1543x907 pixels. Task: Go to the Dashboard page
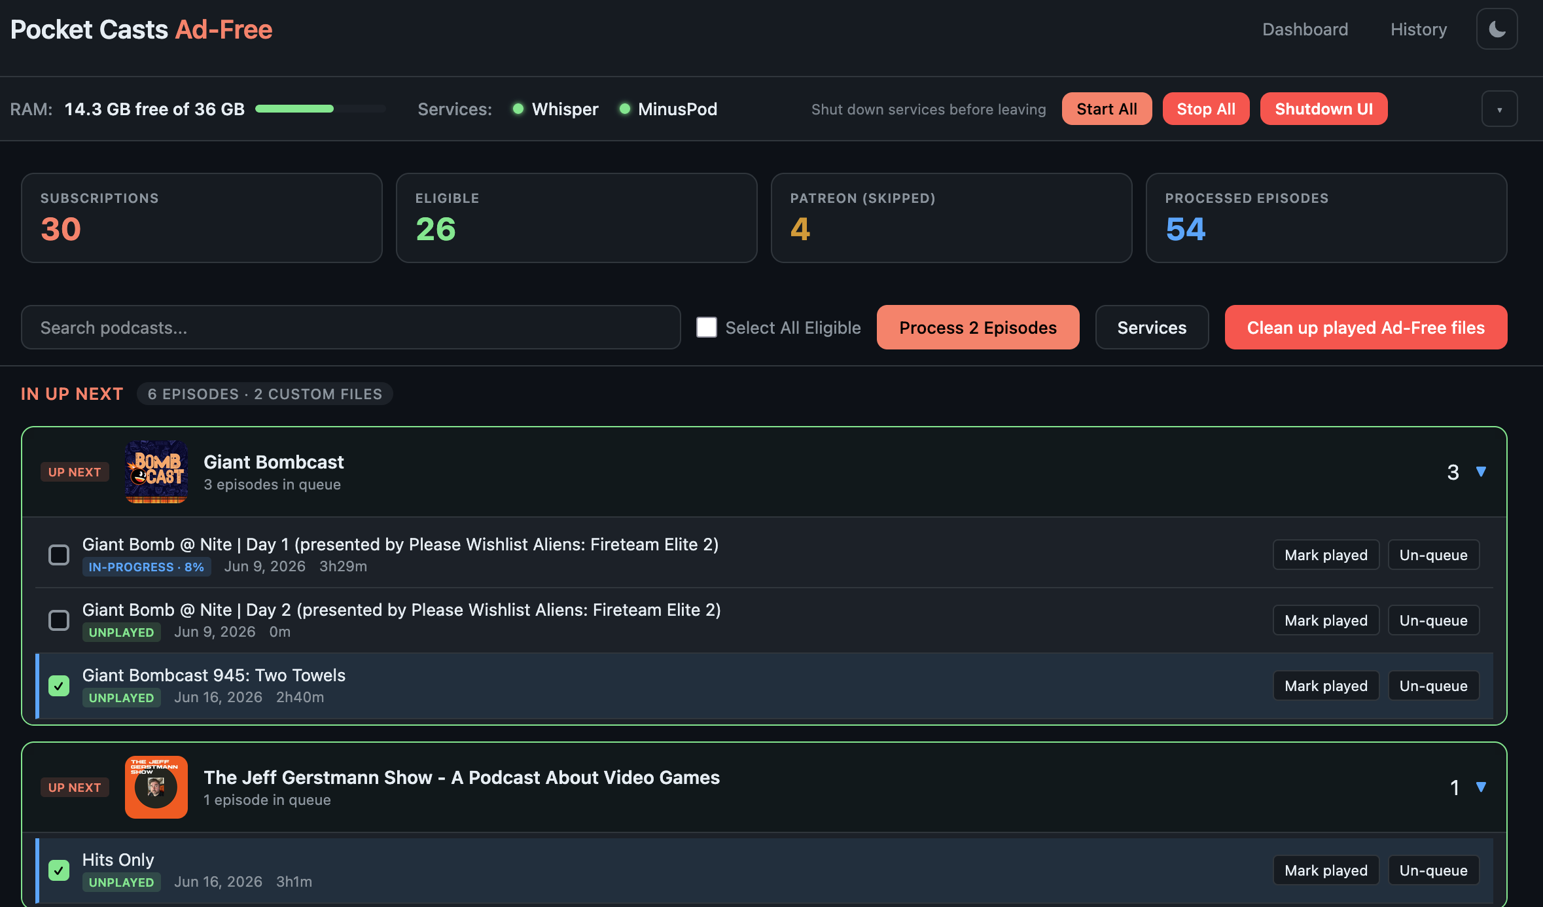point(1305,29)
